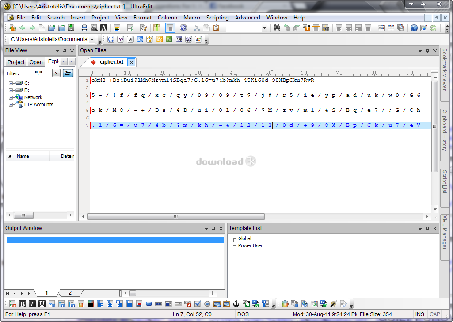Select the cipher.txt file tab
453x322 pixels.
(x=111, y=62)
